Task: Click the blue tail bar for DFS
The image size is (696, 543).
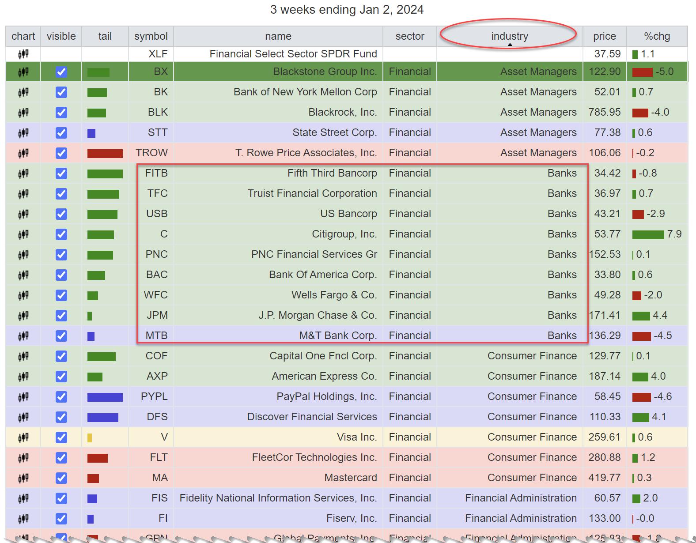Action: point(103,417)
